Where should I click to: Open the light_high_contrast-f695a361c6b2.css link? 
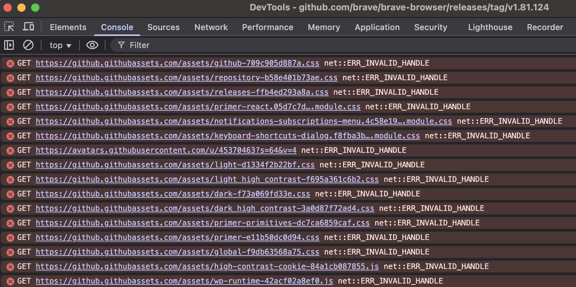(207, 179)
